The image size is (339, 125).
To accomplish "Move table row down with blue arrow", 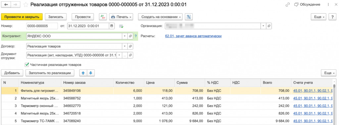I will click(91, 73).
